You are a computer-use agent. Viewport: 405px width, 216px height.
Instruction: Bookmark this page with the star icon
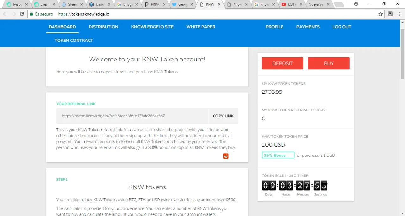381,14
